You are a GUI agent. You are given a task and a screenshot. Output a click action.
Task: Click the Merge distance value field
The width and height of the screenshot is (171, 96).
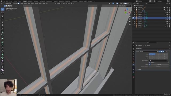[x=159, y=65]
